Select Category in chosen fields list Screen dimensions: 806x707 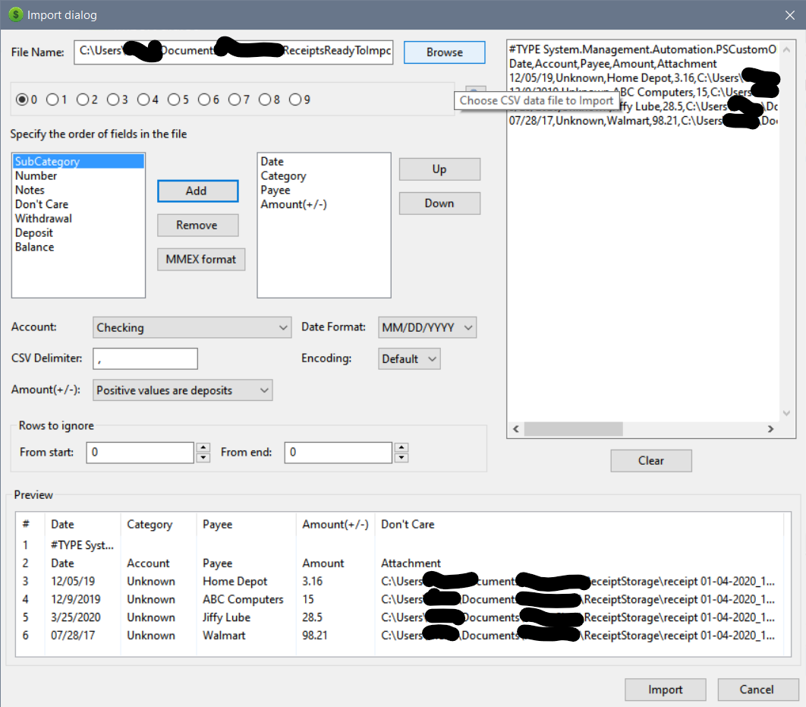[324, 176]
